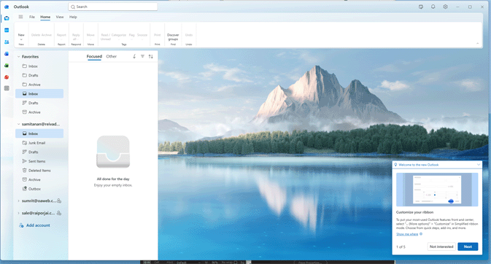Click the Filter icon above the message list
The height and width of the screenshot is (264, 491).
[142, 56]
